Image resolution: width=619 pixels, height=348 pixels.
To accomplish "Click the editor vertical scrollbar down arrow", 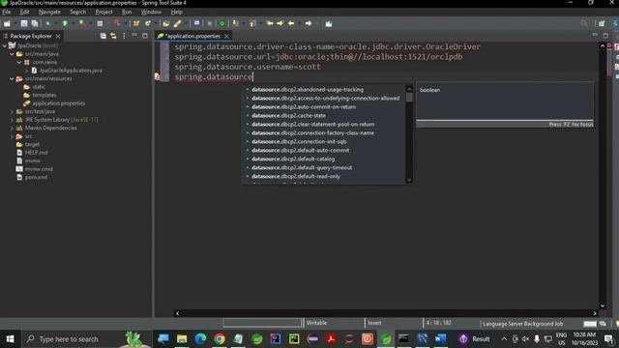I will [603, 305].
